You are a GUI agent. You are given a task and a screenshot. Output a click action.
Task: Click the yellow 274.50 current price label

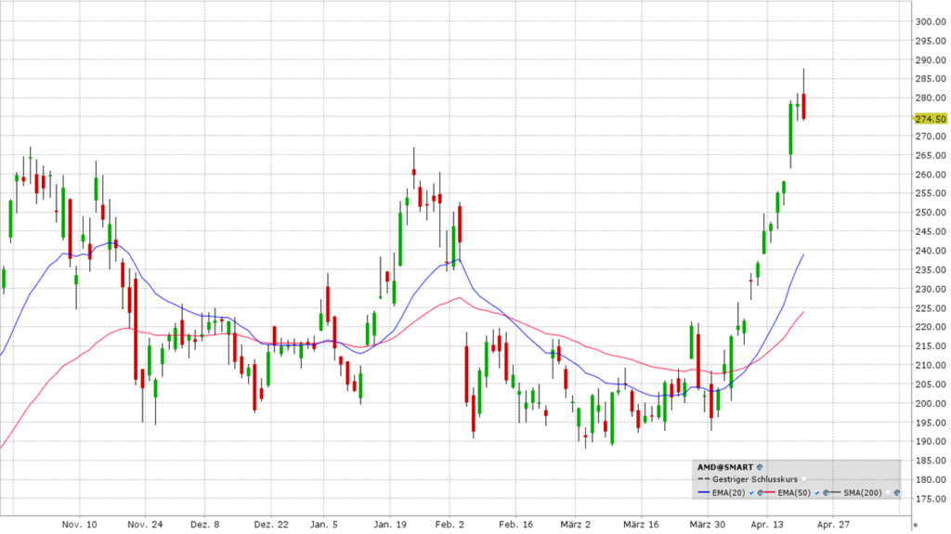point(930,119)
